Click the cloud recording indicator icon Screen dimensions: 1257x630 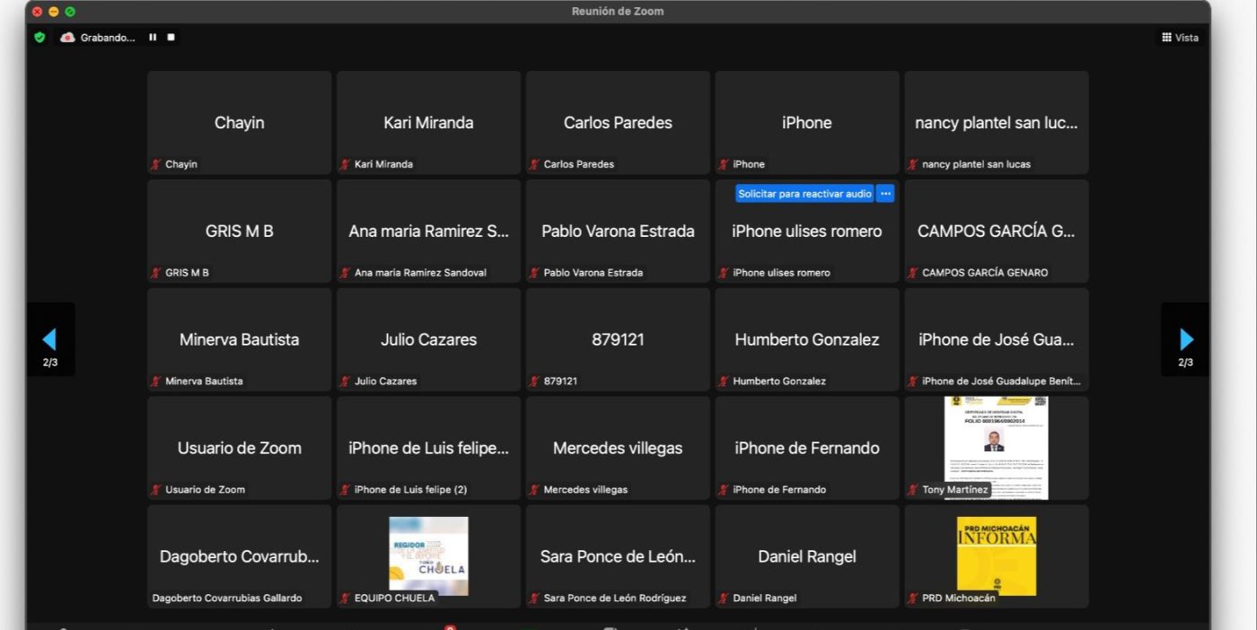tap(67, 38)
